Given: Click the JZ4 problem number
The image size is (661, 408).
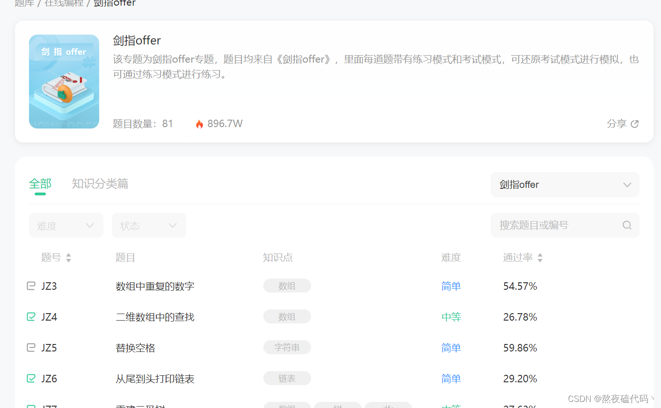Looking at the screenshot, I should pyautogui.click(x=49, y=317).
